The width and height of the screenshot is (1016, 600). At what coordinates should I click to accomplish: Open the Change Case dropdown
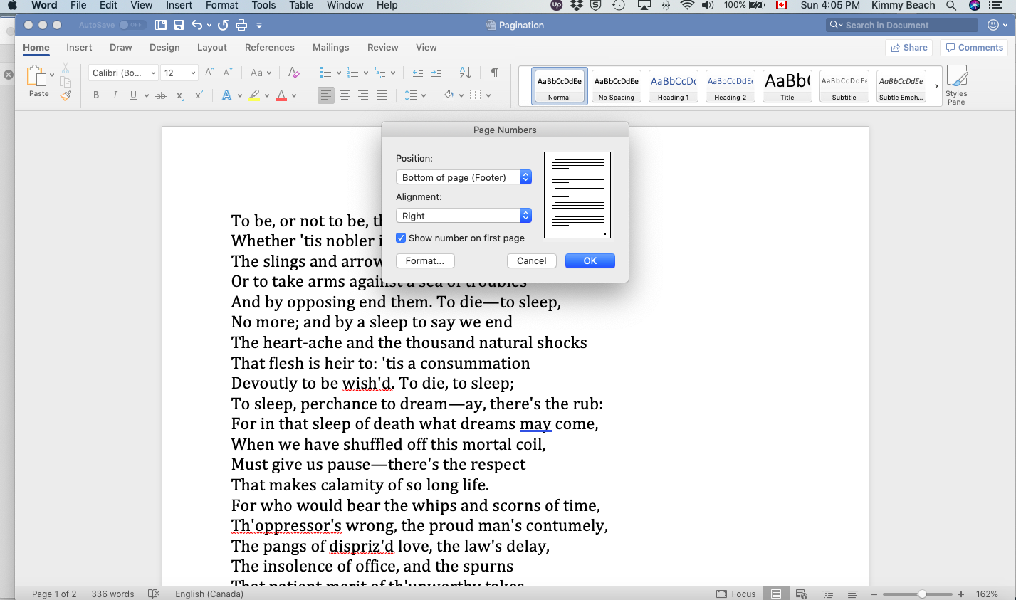(261, 73)
